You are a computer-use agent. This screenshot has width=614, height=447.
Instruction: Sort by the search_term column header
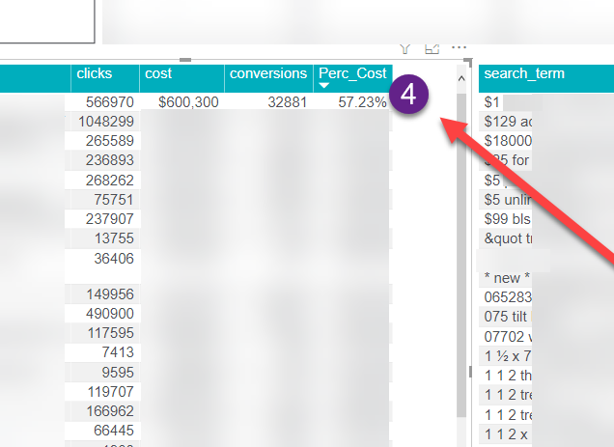tap(524, 73)
